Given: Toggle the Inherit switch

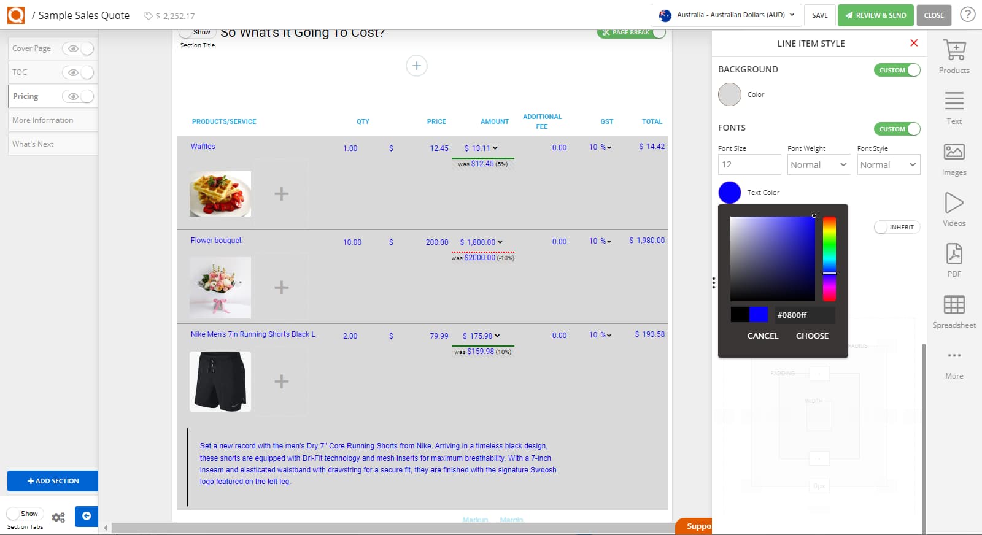Looking at the screenshot, I should click(x=897, y=227).
